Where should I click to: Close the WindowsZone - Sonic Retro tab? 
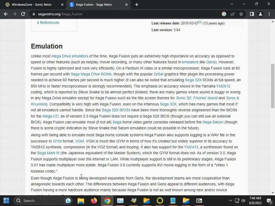(62, 5)
